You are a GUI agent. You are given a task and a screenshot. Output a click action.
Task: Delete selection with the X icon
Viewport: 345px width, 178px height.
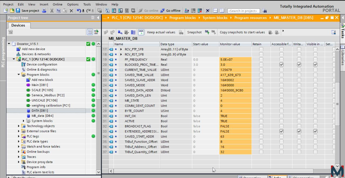coord(71,11)
